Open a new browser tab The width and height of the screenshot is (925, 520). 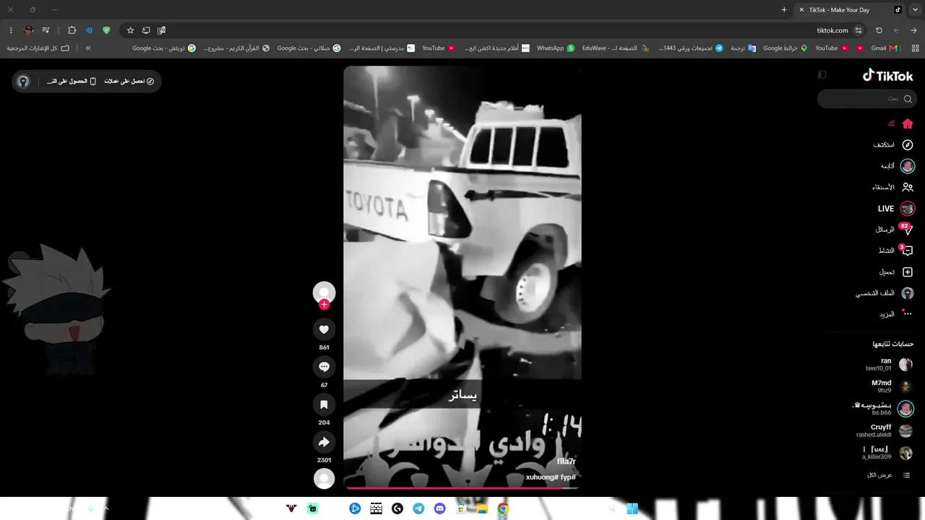click(x=784, y=10)
